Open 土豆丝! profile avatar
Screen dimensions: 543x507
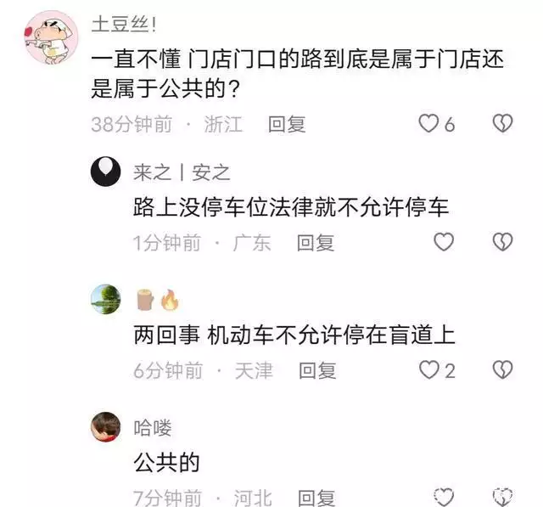[51, 37]
